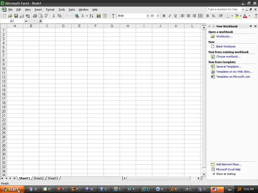Image resolution: width=258 pixels, height=193 pixels.
Task: Toggle Bold formatting
Action: [164, 16]
